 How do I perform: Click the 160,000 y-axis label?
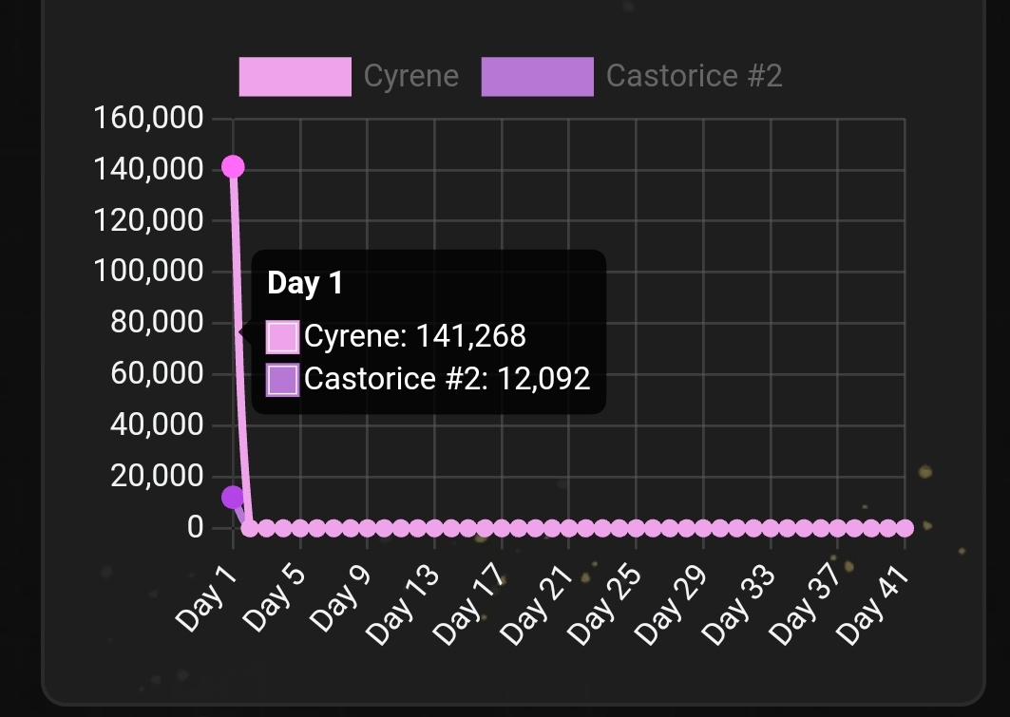(x=148, y=119)
